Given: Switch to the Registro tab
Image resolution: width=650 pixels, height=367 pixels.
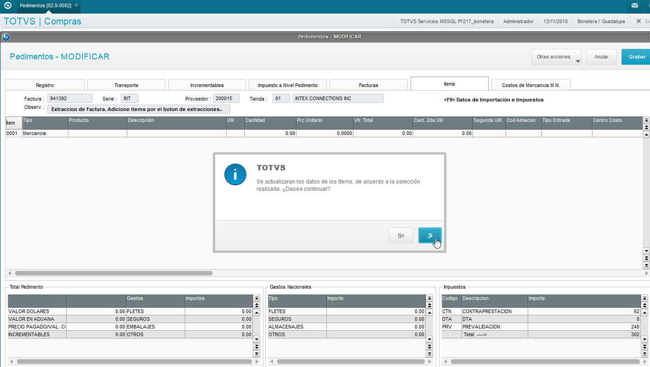Looking at the screenshot, I should 45,85.
